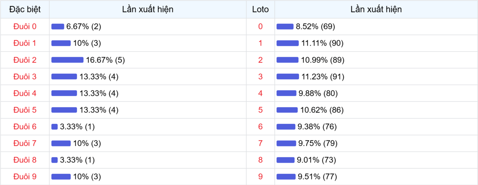This screenshot has height=185, width=478.
Task: Click the 8.52% (69) bar
Action: tap(285, 27)
